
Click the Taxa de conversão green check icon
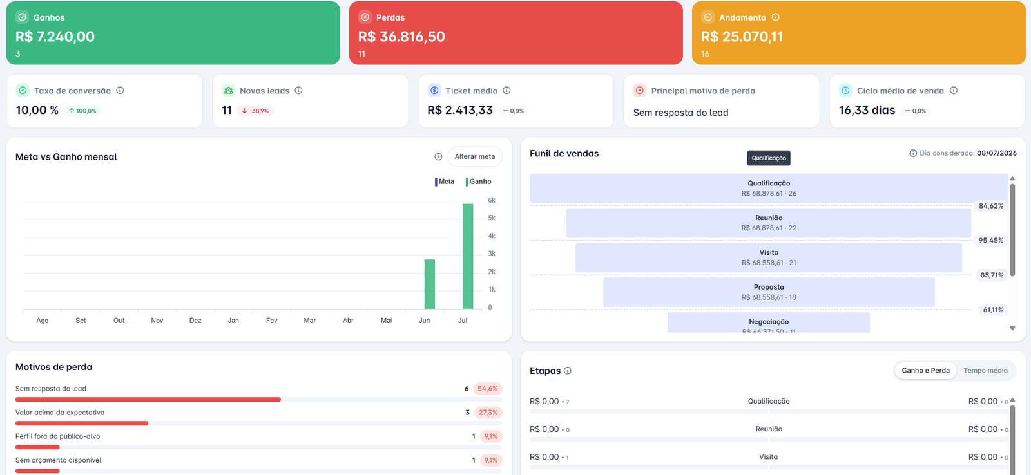click(x=23, y=91)
